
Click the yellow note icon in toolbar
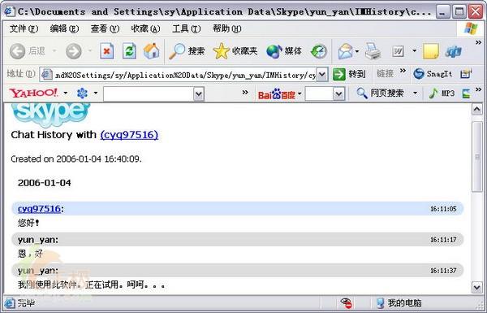(x=431, y=51)
